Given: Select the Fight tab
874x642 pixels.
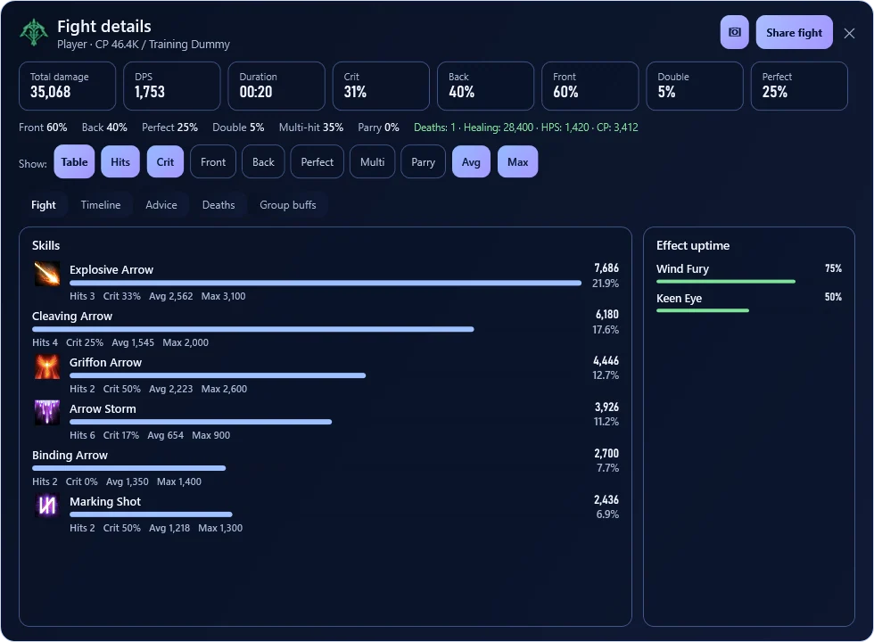Looking at the screenshot, I should (44, 205).
